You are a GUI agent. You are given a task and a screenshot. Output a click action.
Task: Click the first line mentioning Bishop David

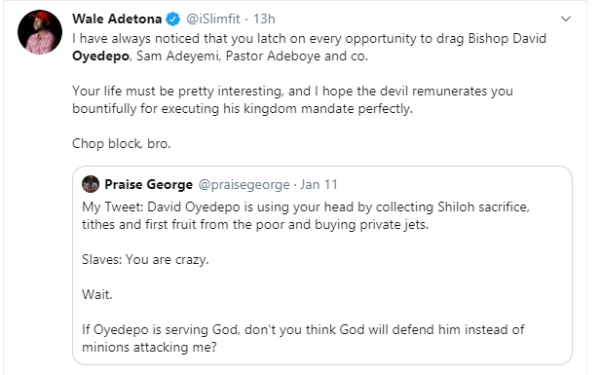[x=310, y=39]
